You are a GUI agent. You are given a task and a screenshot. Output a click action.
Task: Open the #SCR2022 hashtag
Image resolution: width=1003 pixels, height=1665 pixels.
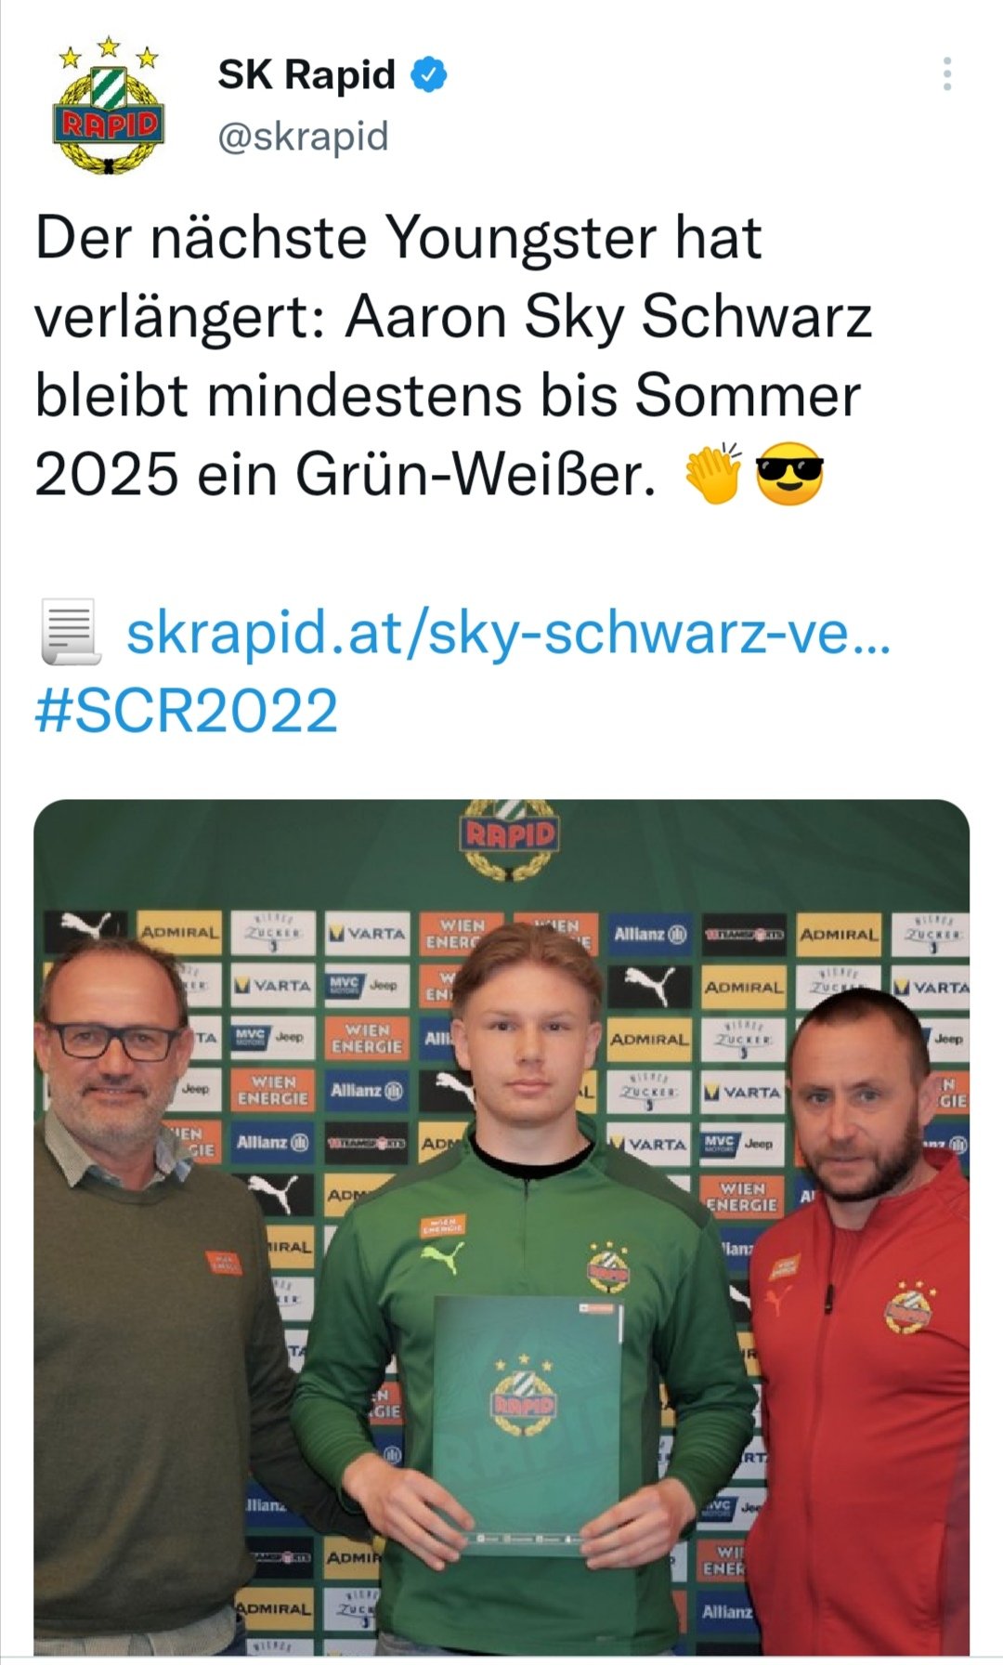[186, 711]
